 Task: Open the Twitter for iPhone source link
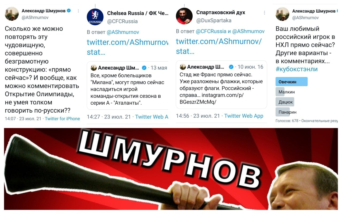pyautogui.click(x=62, y=119)
